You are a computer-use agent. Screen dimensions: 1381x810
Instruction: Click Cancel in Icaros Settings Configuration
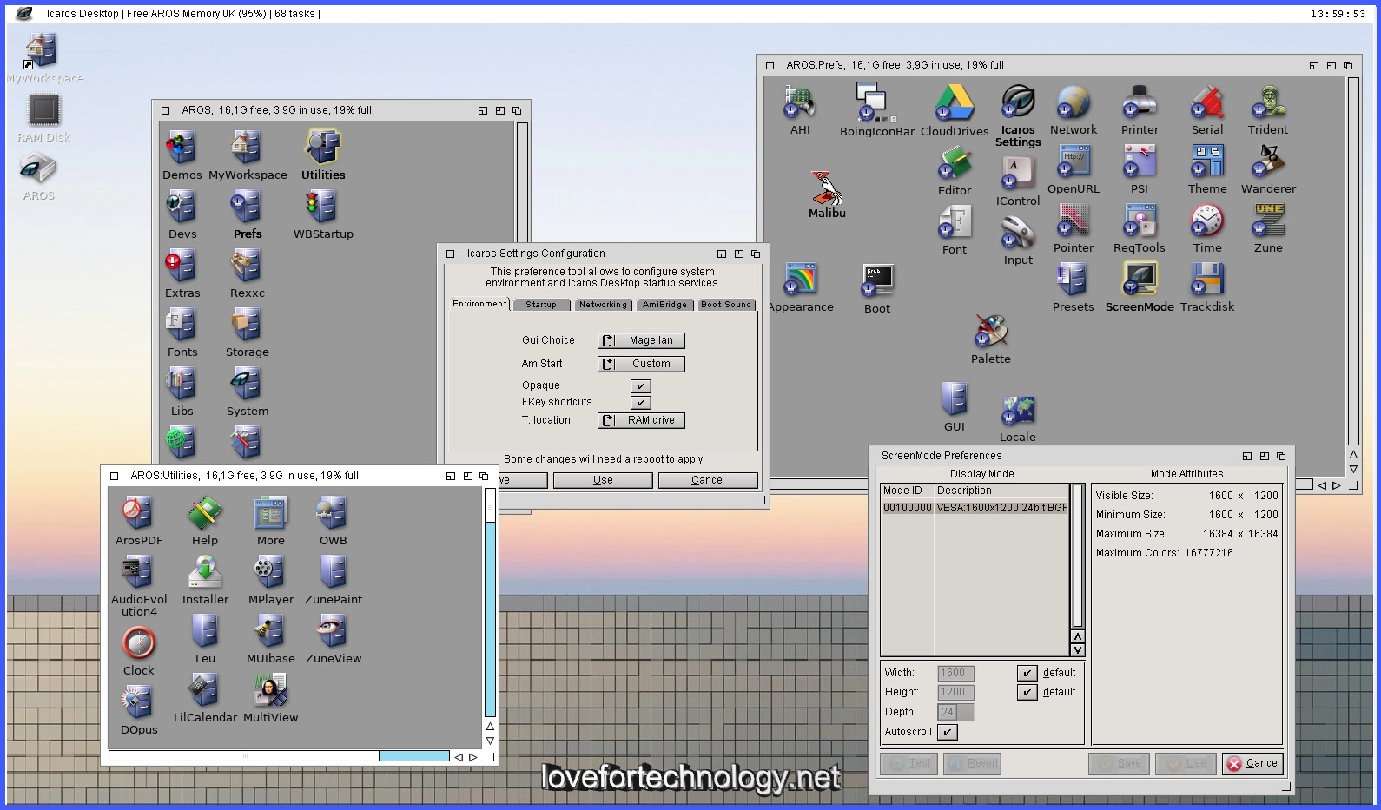[708, 480]
